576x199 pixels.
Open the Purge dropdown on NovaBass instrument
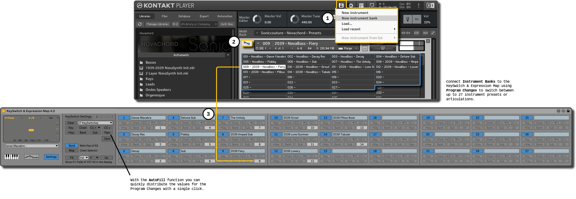click(348, 48)
